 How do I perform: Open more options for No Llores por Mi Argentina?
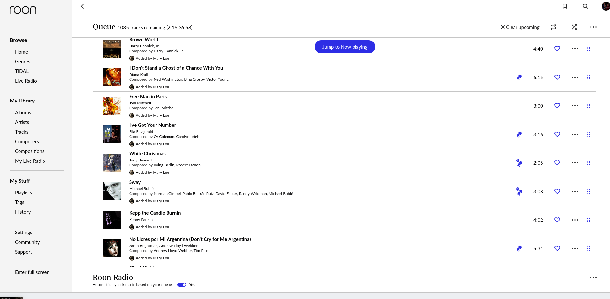pyautogui.click(x=575, y=248)
